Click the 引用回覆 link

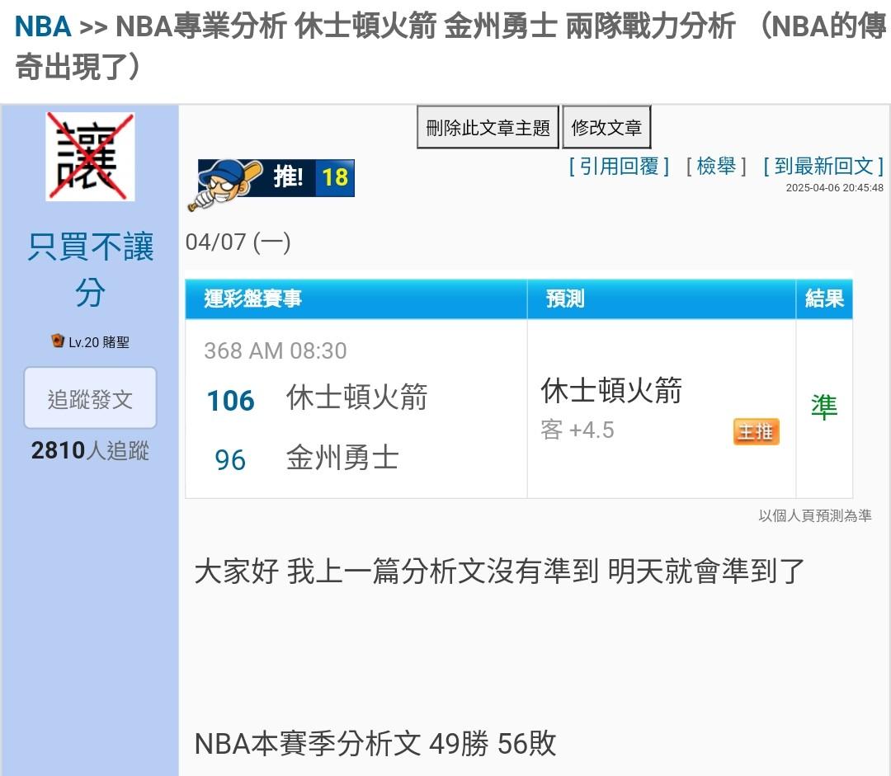[619, 167]
